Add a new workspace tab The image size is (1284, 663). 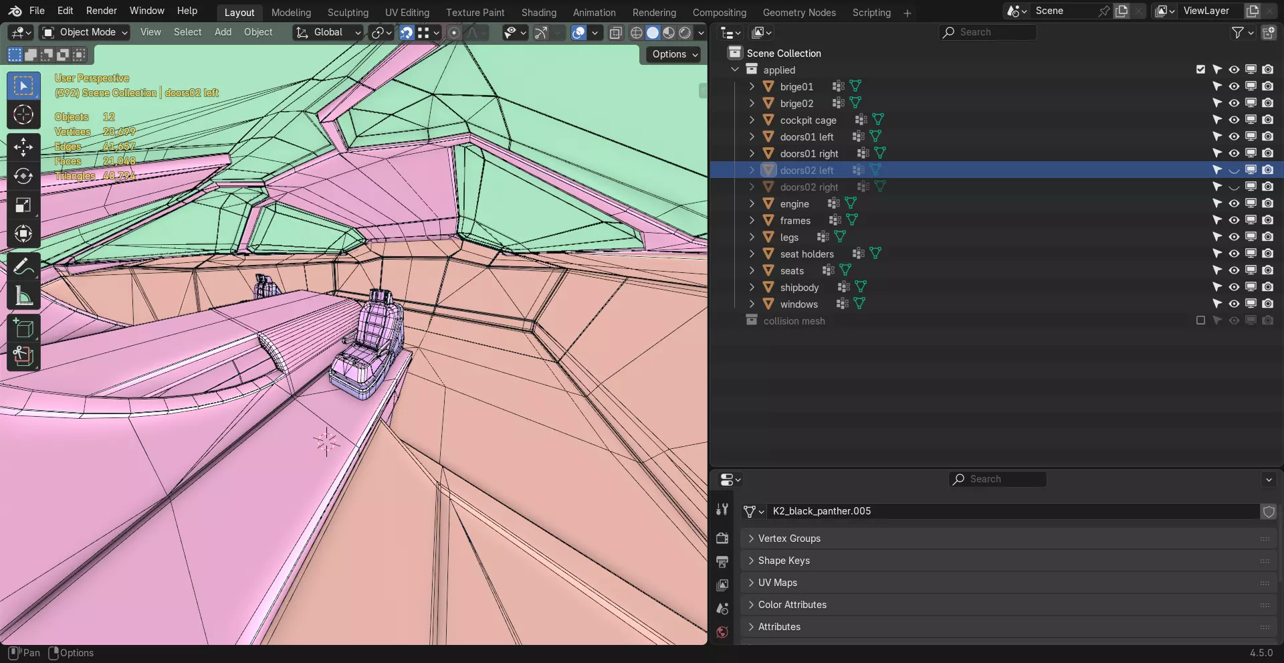tap(907, 13)
